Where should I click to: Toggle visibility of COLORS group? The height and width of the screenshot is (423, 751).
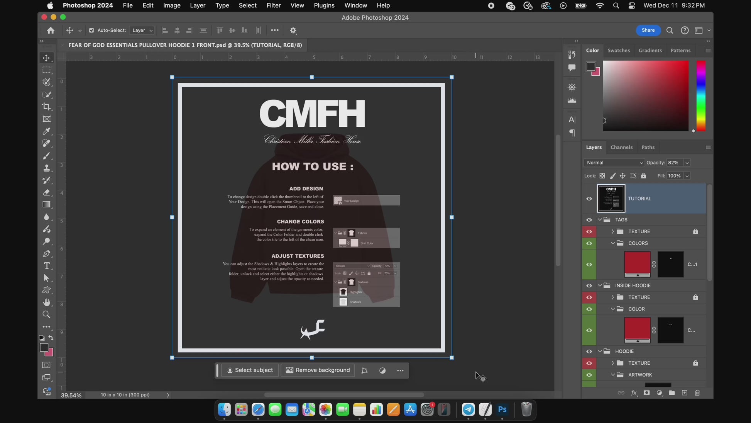(589, 243)
